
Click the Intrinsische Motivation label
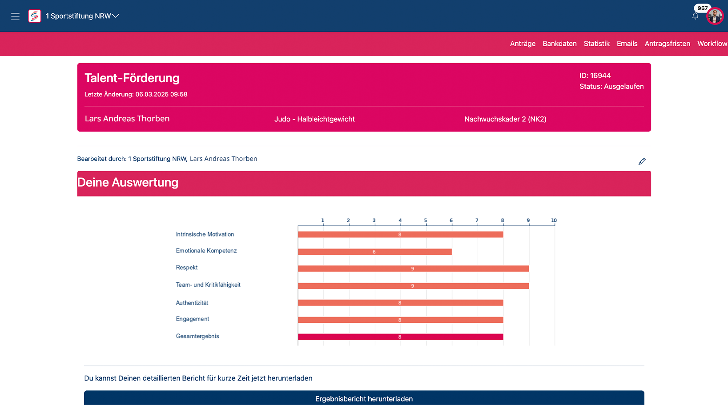point(205,234)
